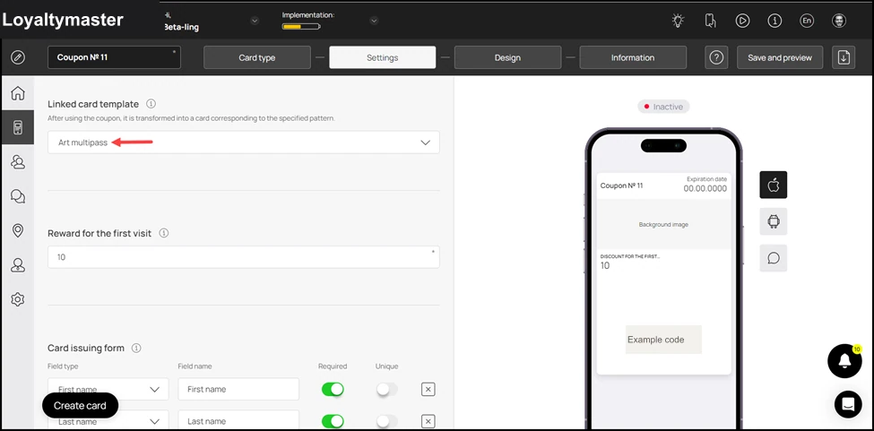Open the chat messages sidebar icon
874x431 pixels.
point(18,196)
